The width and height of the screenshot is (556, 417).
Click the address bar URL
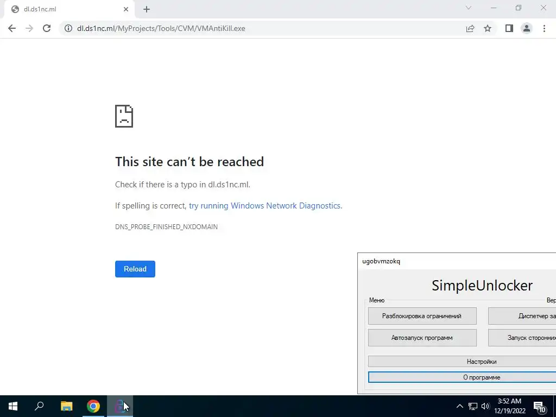tap(161, 28)
